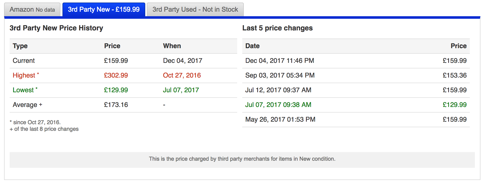Click the When column header
This screenshot has height=183, width=484.
pyautogui.click(x=172, y=46)
